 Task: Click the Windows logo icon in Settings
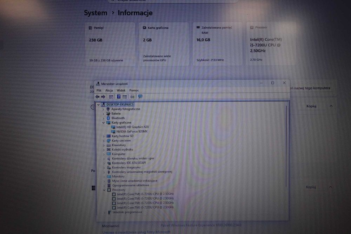click(x=94, y=188)
